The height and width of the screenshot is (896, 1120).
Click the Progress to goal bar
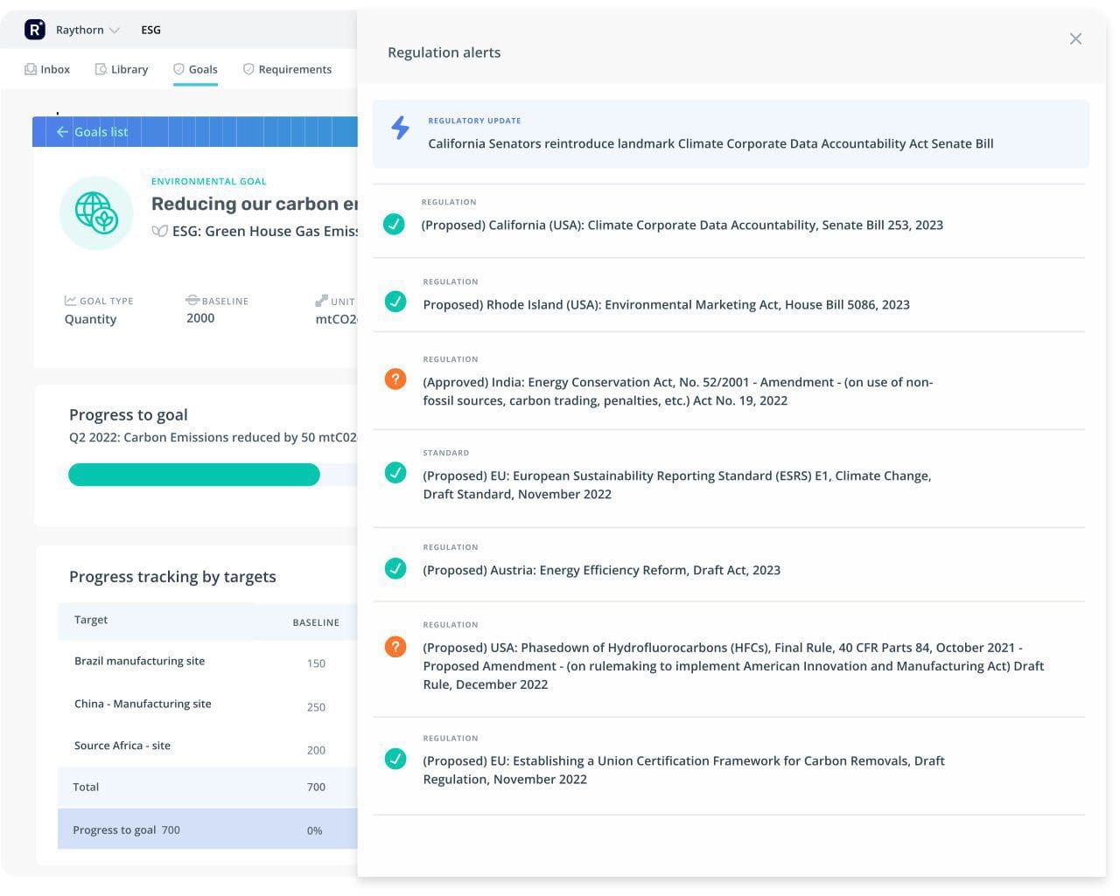tap(194, 475)
